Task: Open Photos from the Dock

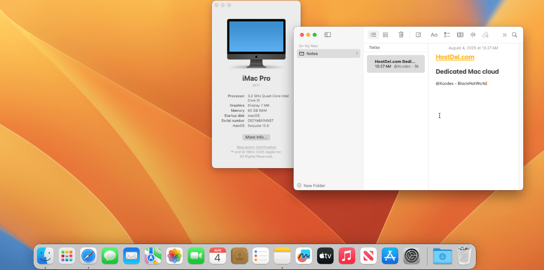Action: pos(174,256)
